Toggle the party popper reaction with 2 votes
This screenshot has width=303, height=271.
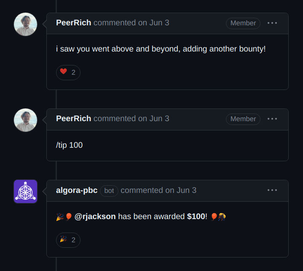click(68, 240)
